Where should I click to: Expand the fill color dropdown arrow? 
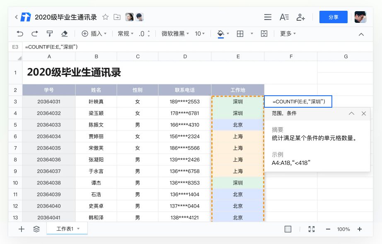coord(228,34)
